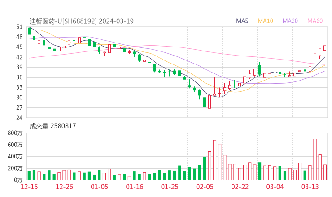332x197 pixels.
Task: Click the 12-26 date axis label
Action: click(x=64, y=187)
